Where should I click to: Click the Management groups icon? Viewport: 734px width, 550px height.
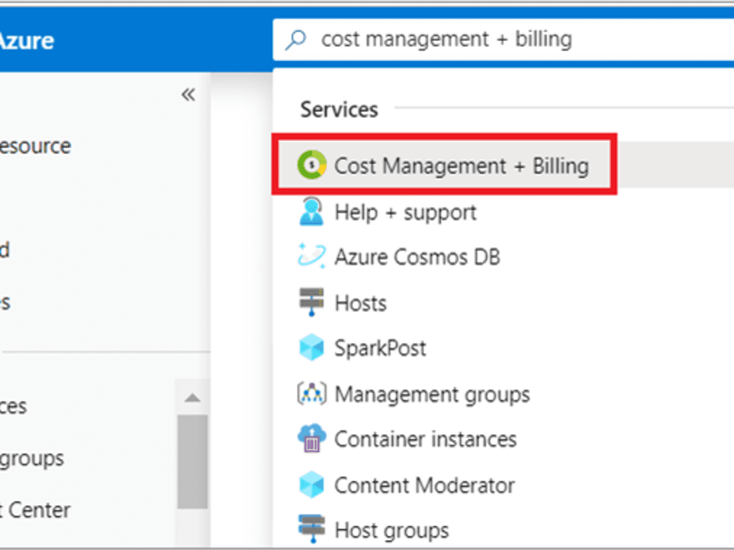pyautogui.click(x=312, y=394)
